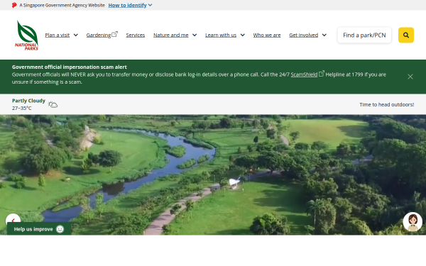Click the scam alert heading text
This screenshot has height=266, width=426.
[70, 67]
